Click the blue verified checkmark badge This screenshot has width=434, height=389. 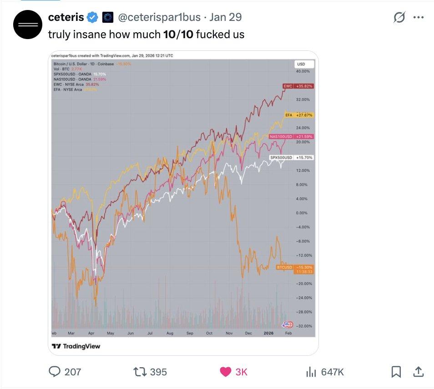pos(92,18)
